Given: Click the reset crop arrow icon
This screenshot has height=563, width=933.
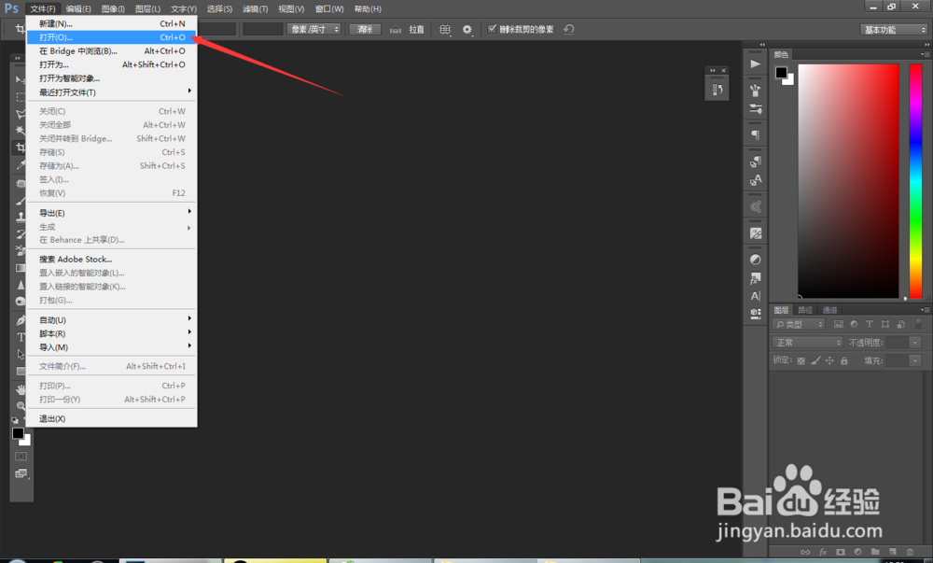Looking at the screenshot, I should [x=569, y=29].
